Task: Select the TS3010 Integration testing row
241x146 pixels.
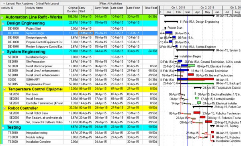Action: tap(79, 133)
